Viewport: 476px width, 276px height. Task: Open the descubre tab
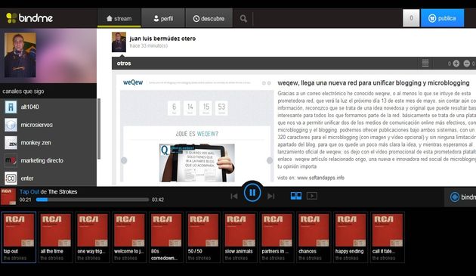tap(209, 19)
